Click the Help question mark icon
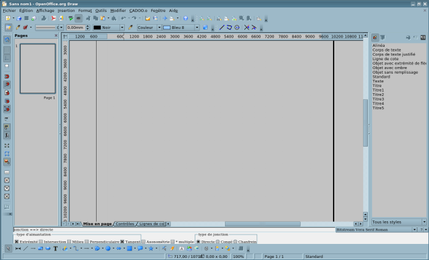The height and width of the screenshot is (260, 429). (185, 18)
